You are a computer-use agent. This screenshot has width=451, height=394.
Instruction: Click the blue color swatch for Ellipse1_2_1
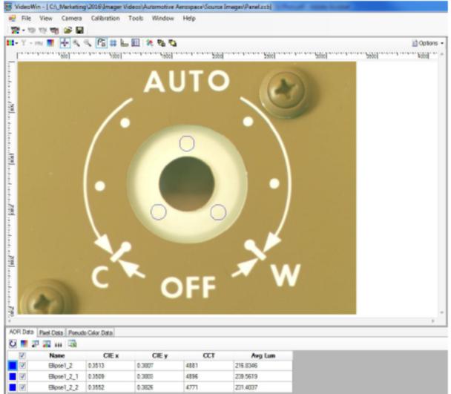click(x=13, y=376)
